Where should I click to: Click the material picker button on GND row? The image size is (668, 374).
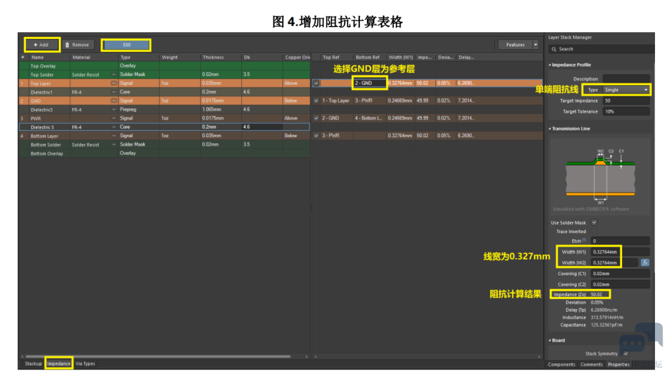pyautogui.click(x=114, y=101)
